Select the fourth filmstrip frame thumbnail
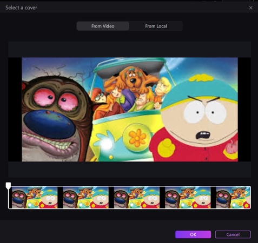This screenshot has width=258, height=243. coord(188,198)
